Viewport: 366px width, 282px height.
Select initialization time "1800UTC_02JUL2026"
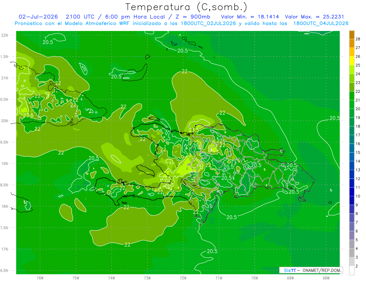click(x=208, y=23)
